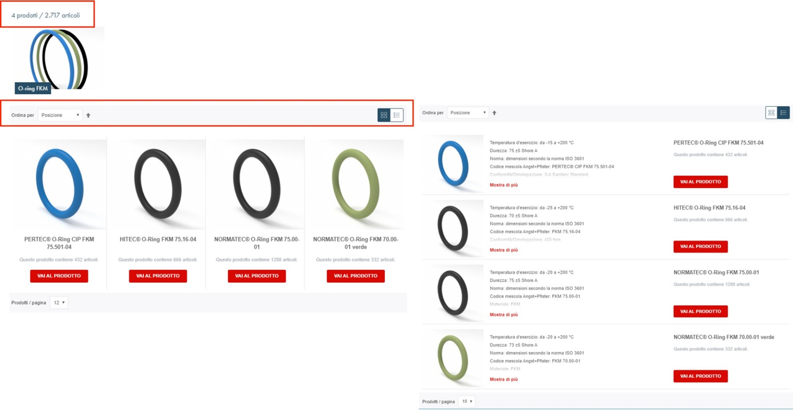
Task: Click VAI AL PRODOTTO for PERTEC in list
Action: click(700, 182)
